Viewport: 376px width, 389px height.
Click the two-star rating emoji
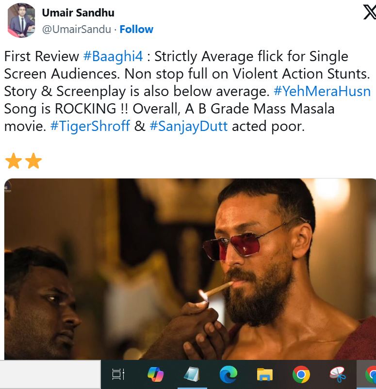[23, 161]
